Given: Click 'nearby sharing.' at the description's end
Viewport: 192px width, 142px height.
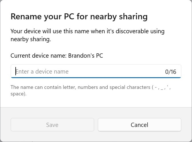Looking at the screenshot, I should [x=31, y=39].
